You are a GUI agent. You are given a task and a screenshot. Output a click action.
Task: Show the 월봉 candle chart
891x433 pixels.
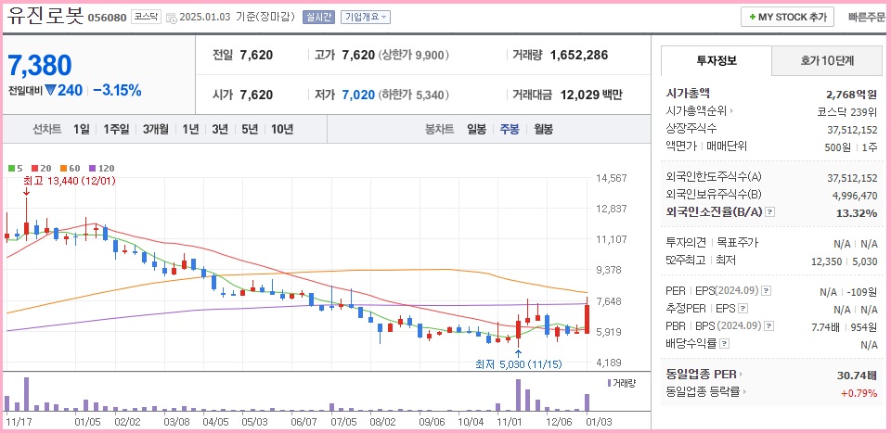click(543, 130)
